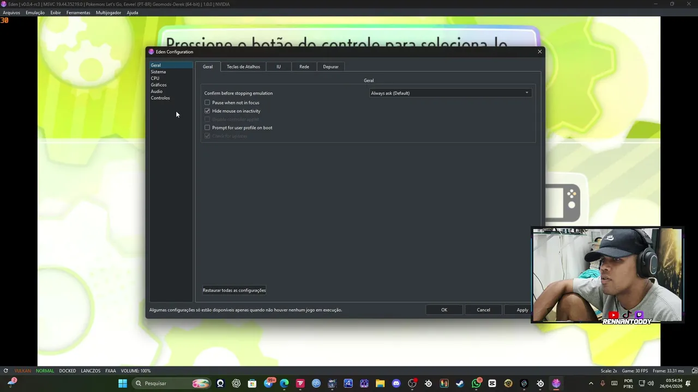This screenshot has width=698, height=392.
Task: Open the POR PTB2 keyboard language indicator
Action: [628, 383]
